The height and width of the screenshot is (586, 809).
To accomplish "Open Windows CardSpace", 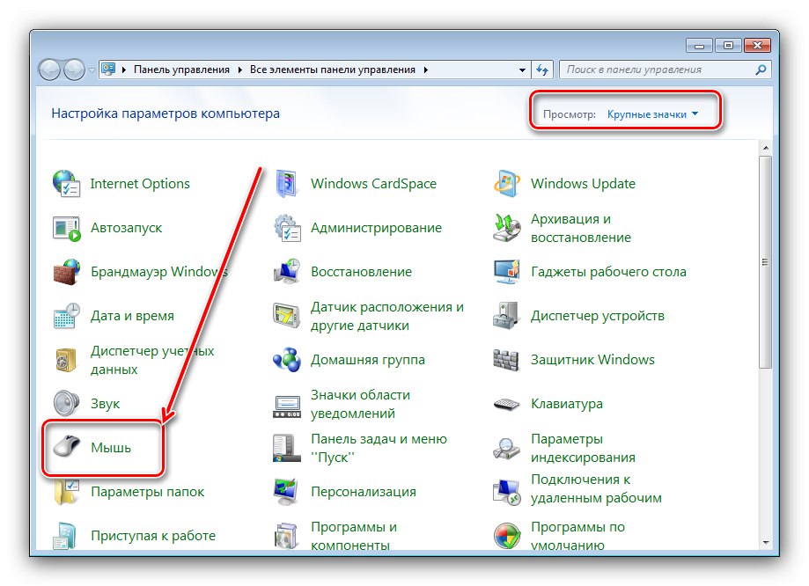I will (x=373, y=183).
